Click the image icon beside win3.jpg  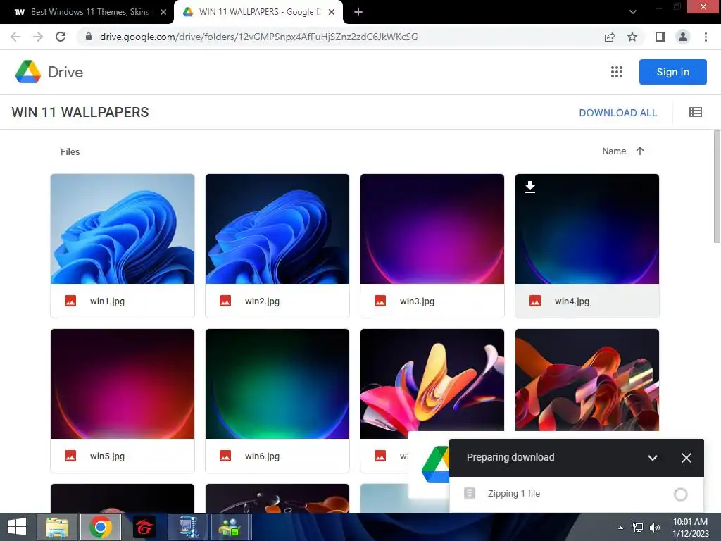pos(380,301)
